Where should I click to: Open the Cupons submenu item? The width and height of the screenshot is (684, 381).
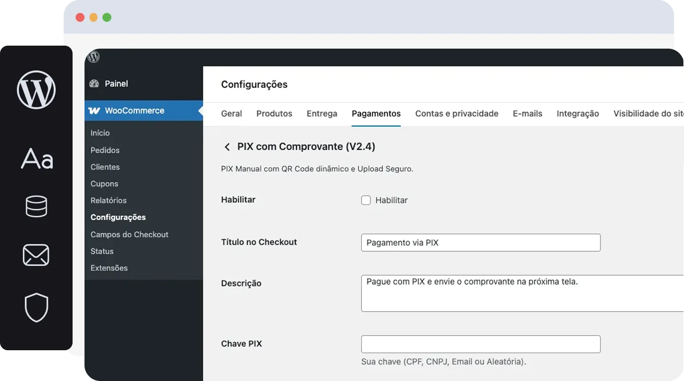click(104, 184)
